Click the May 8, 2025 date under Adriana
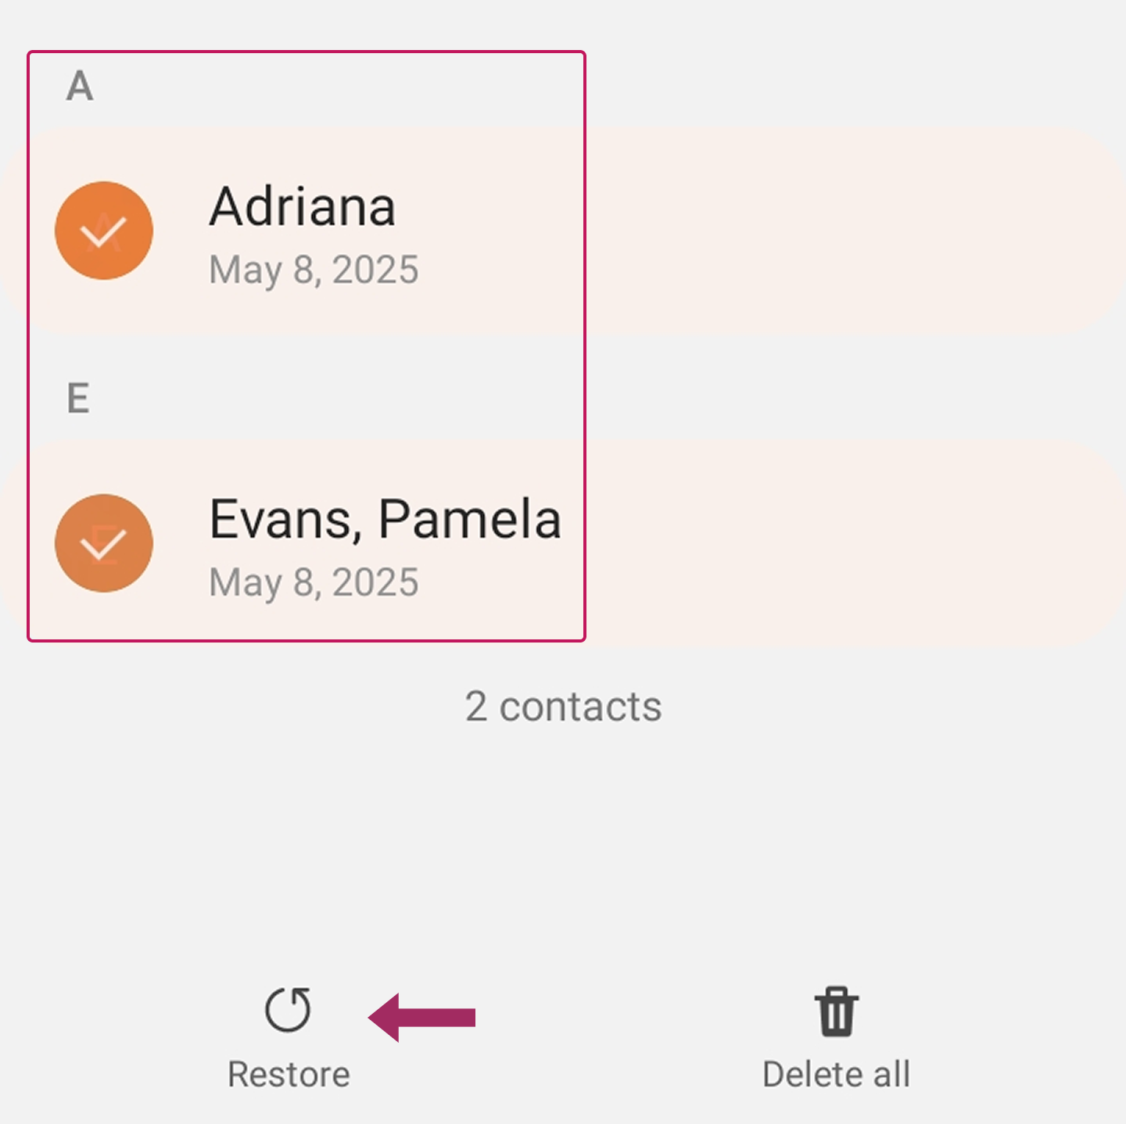Screen dimensions: 1126x1124 pyautogui.click(x=314, y=270)
